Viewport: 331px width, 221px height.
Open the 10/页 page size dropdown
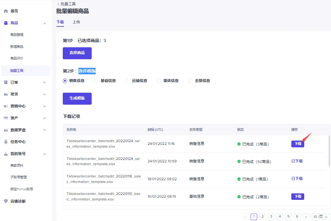point(320,217)
